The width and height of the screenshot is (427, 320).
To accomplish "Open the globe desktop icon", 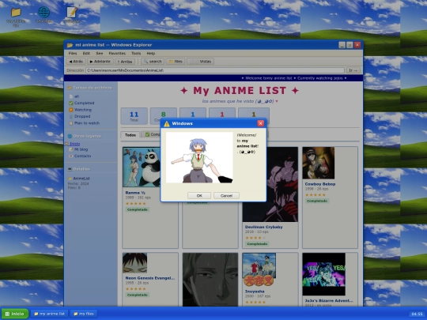I will point(43,13).
